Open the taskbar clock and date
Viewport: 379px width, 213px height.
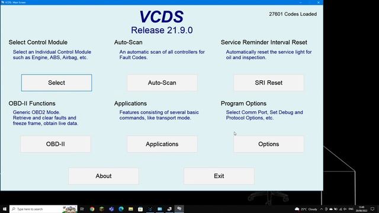click(362, 209)
